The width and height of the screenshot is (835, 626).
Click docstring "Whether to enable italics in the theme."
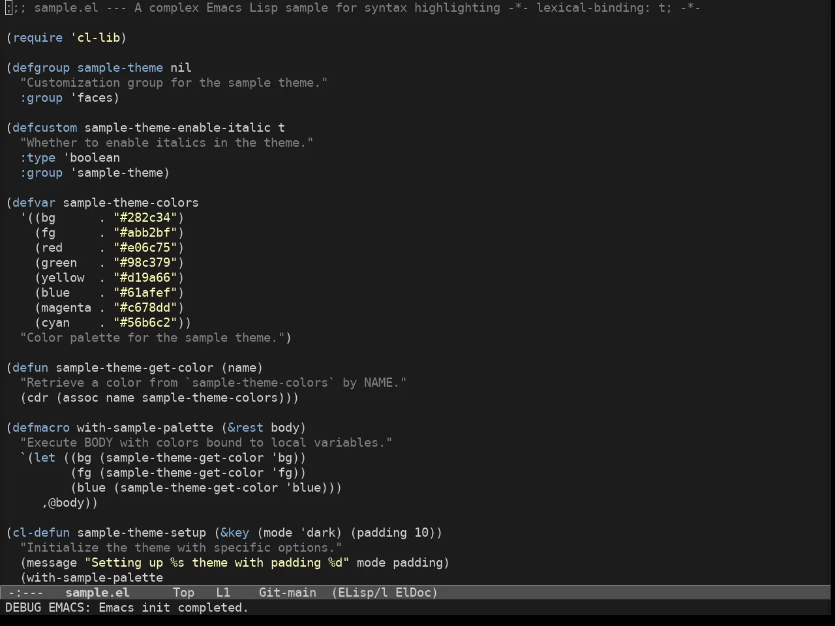click(166, 143)
